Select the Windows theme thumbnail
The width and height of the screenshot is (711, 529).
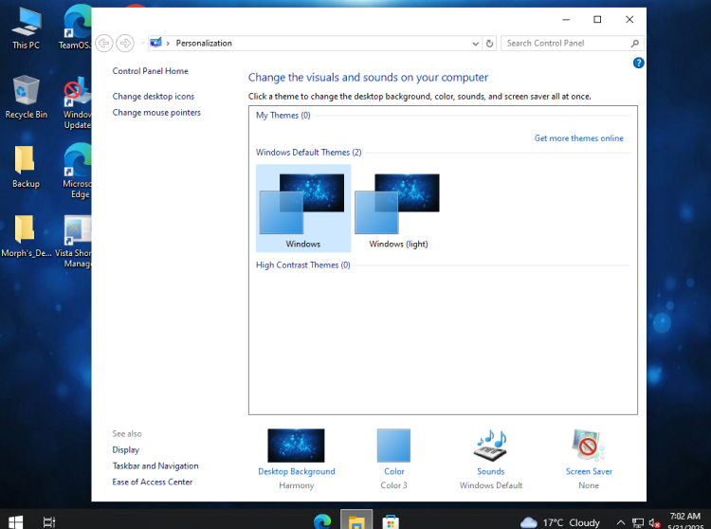tap(303, 208)
